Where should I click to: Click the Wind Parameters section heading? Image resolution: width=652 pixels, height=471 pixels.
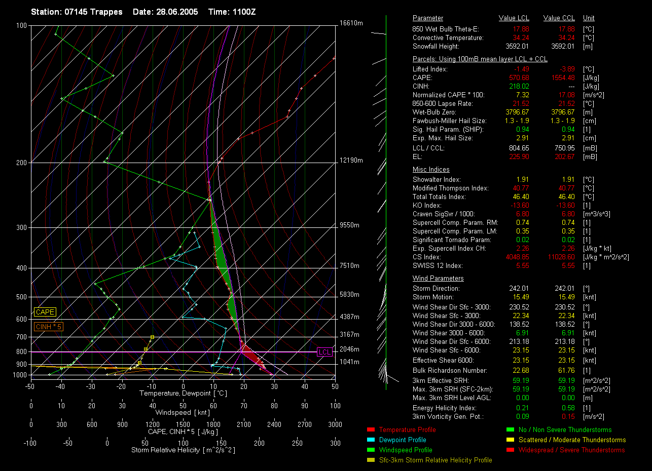click(438, 279)
